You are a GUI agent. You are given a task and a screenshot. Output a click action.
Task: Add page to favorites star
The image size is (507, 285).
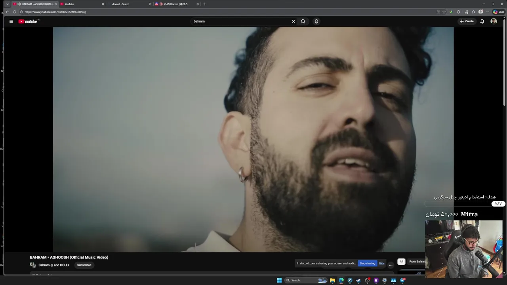(444, 12)
